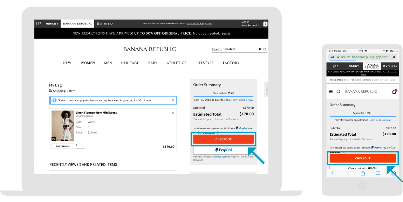The height and width of the screenshot is (202, 403).
Task: Tap Athleta tab on mobile
Action: coord(390,66)
